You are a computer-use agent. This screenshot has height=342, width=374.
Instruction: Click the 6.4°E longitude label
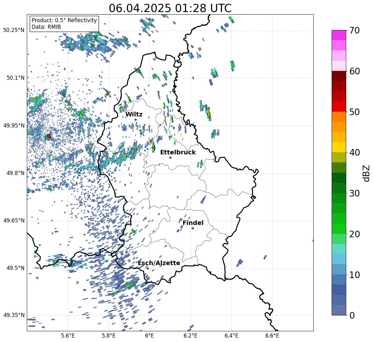click(231, 336)
